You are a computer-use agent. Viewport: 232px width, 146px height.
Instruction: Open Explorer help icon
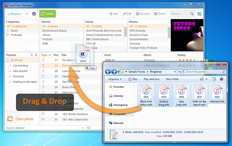pos(221,79)
